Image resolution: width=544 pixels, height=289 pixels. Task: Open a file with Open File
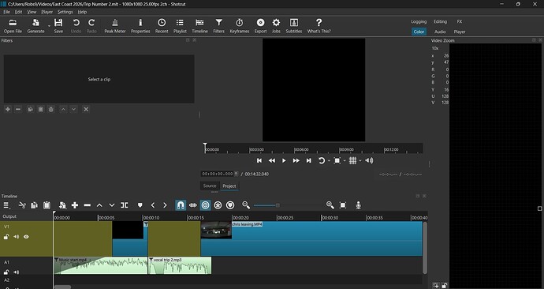13,26
